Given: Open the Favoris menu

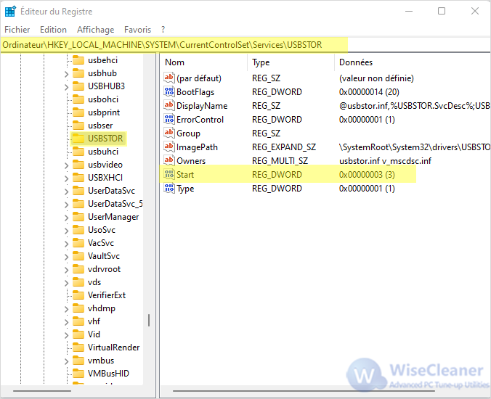Looking at the screenshot, I should 137,30.
